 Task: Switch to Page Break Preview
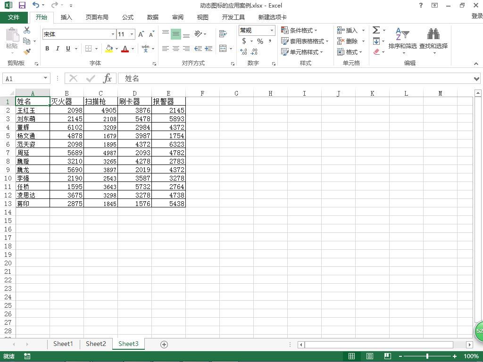(x=388, y=356)
